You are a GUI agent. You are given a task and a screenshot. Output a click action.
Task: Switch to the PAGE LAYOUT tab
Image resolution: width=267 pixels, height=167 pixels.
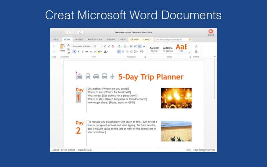pos(95,39)
